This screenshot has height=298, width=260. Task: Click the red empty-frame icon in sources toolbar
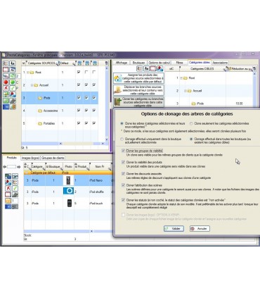[x=6, y=70]
